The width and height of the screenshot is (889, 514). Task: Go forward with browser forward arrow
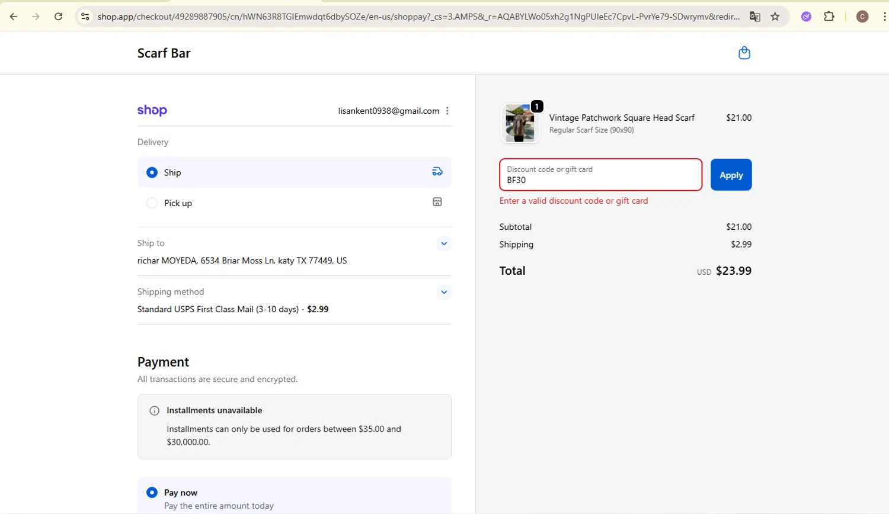(x=36, y=17)
